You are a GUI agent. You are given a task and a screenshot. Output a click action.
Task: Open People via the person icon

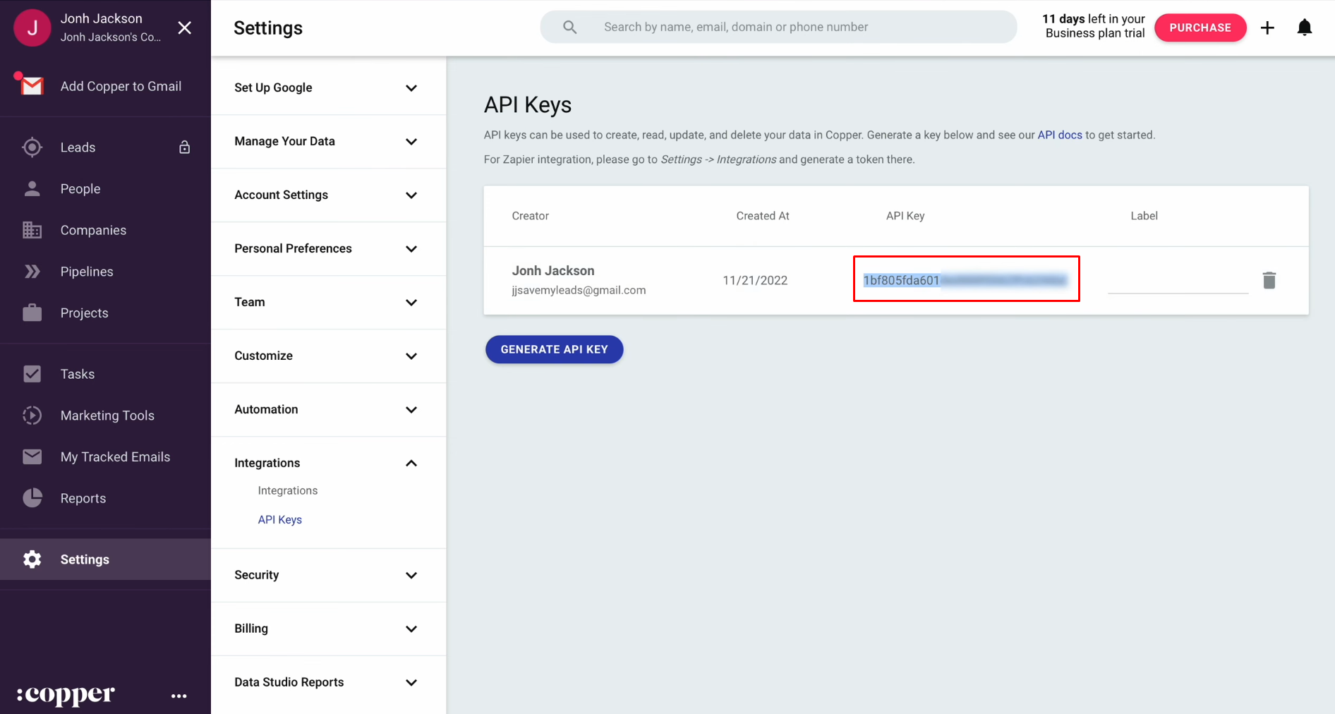coord(32,188)
